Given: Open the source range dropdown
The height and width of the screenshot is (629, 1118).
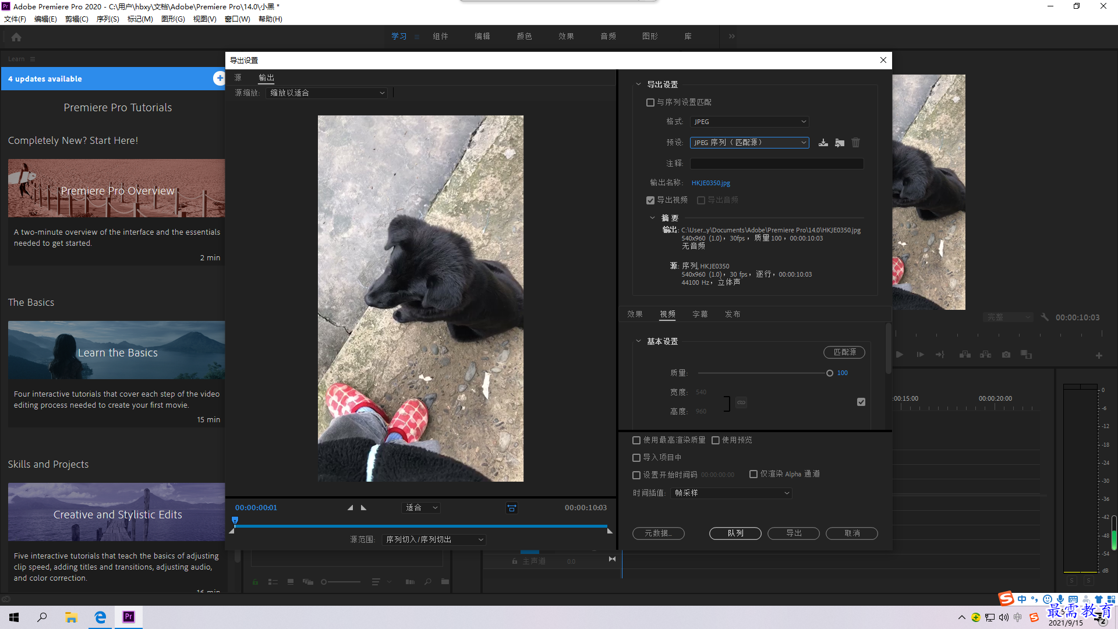Looking at the screenshot, I should coord(434,540).
